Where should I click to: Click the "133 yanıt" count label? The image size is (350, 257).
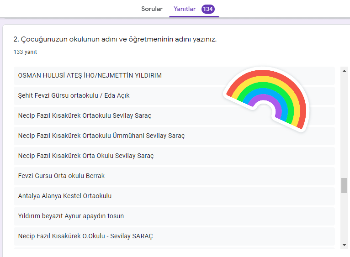click(x=25, y=52)
